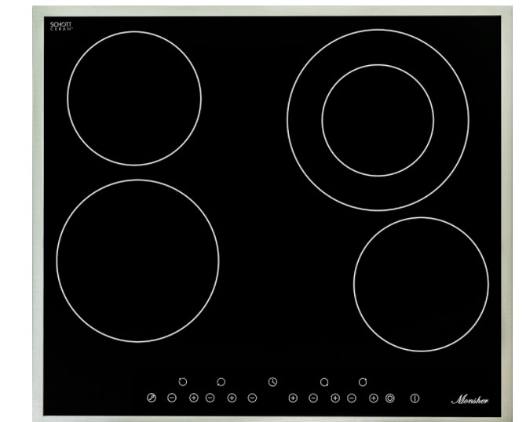Select the zone indicator just right of timer
Image resolution: width=526 pixels, height=422 pixels.
coord(323,382)
